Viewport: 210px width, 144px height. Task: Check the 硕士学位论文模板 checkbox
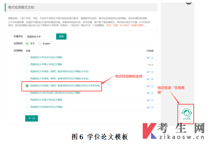27,100
